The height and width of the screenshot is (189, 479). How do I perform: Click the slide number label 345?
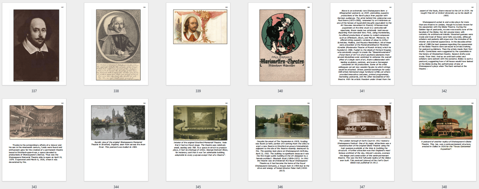198,187
